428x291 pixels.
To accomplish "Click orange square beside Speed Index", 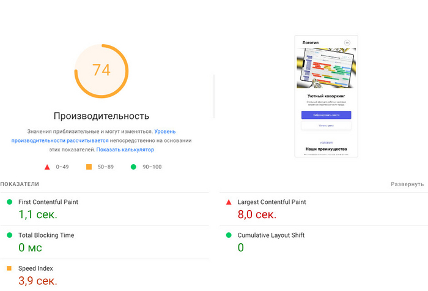I will (9, 268).
